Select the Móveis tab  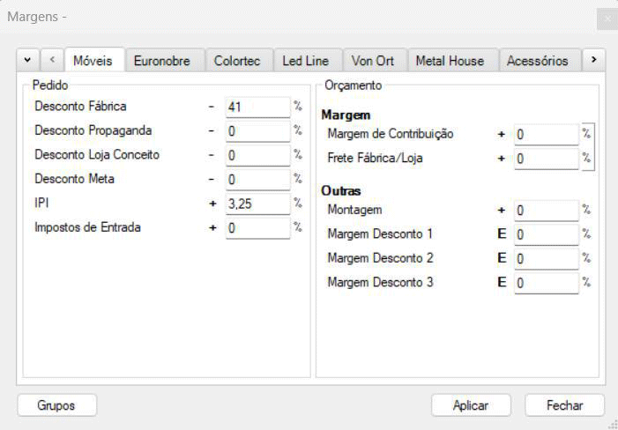93,61
